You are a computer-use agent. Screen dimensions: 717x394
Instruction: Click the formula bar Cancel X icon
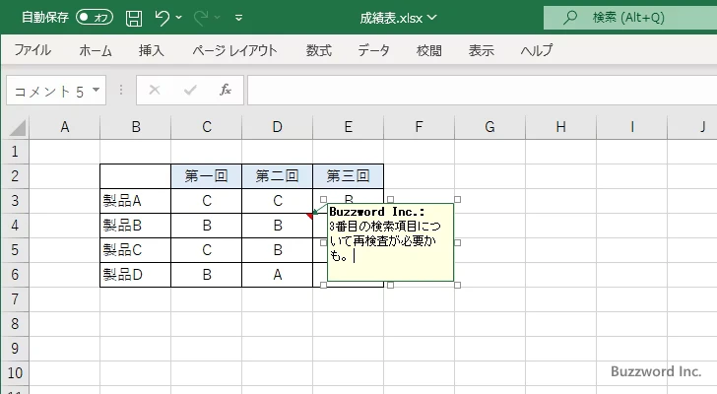click(155, 90)
